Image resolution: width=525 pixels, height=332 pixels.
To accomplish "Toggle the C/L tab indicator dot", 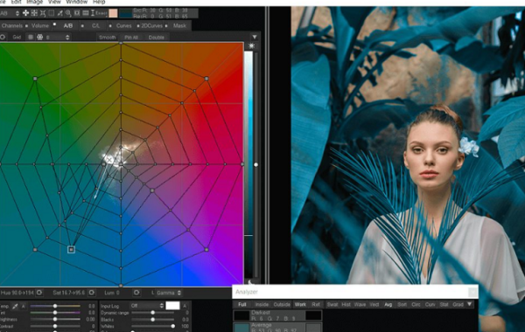I will [x=82, y=25].
